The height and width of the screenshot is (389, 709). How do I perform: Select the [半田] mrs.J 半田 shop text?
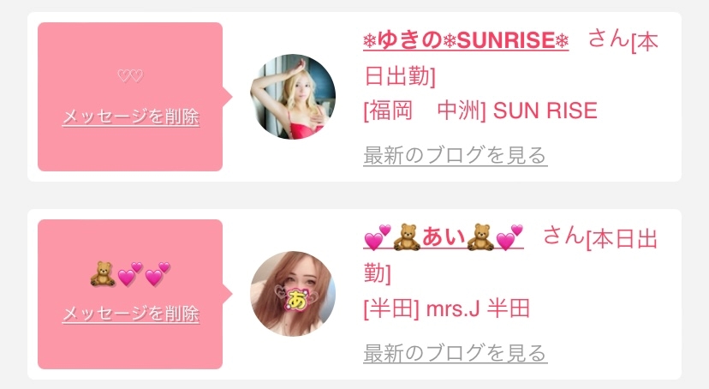click(x=447, y=308)
